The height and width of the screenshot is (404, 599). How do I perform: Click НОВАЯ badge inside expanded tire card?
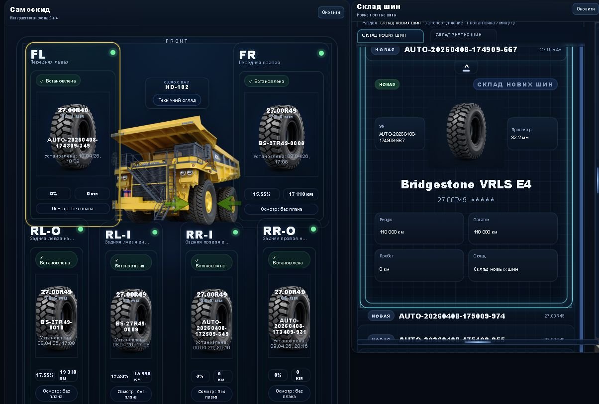(387, 84)
